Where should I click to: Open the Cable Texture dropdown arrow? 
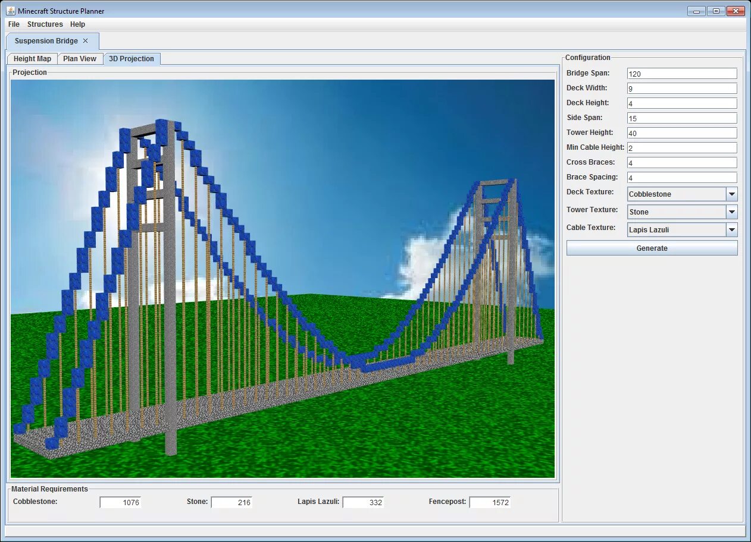(x=731, y=230)
